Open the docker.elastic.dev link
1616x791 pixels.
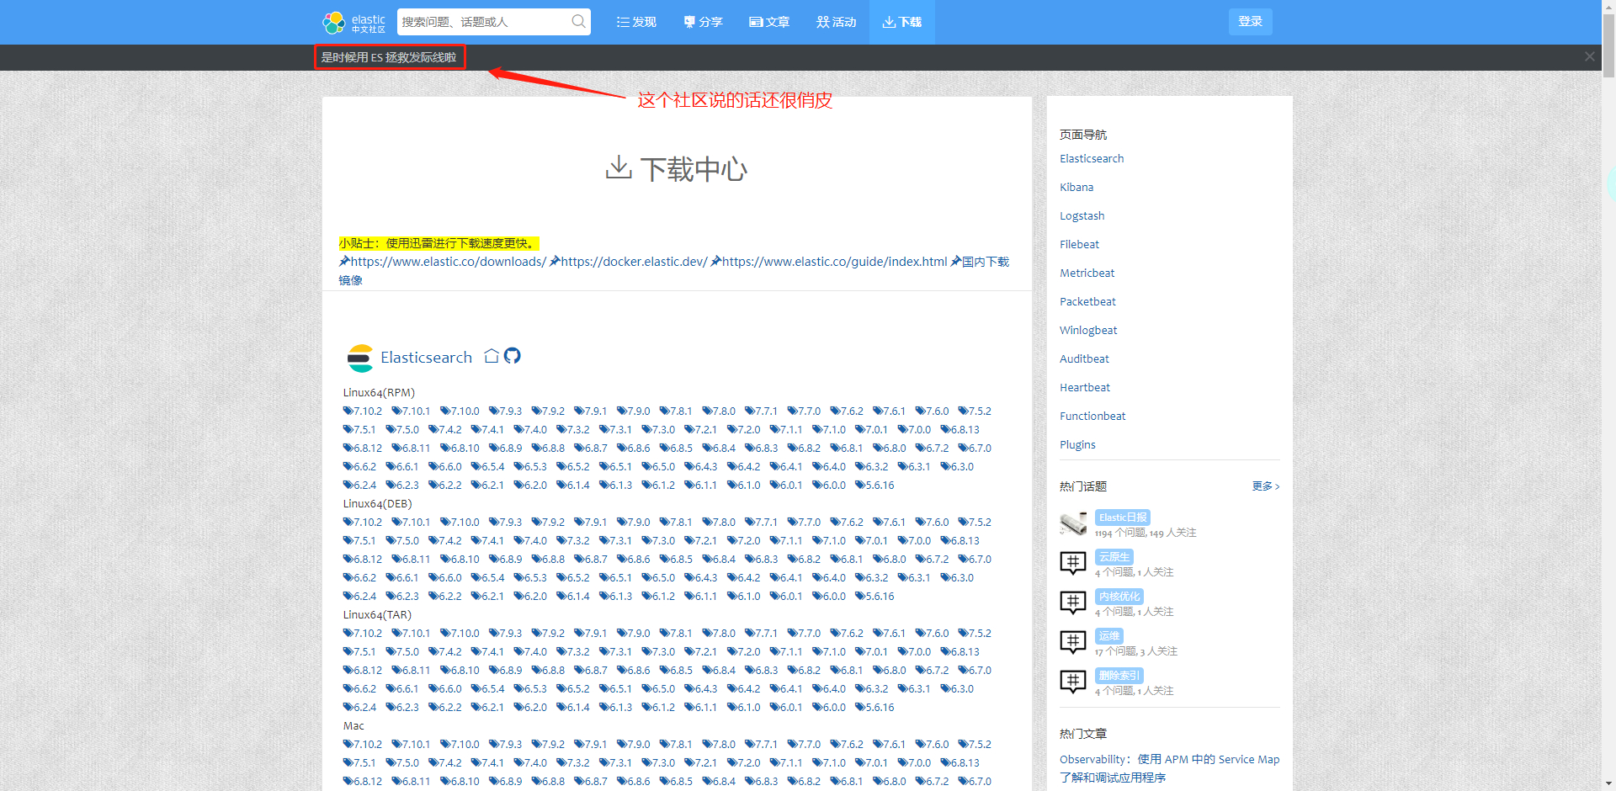[629, 262]
